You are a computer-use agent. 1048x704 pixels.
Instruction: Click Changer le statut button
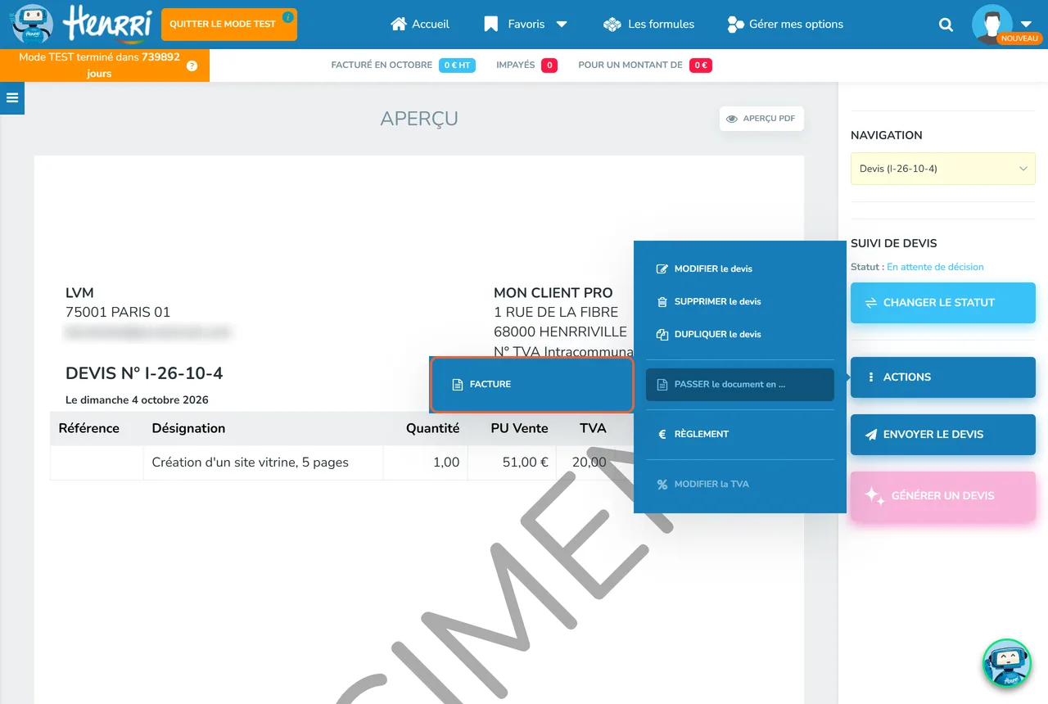coord(943,303)
